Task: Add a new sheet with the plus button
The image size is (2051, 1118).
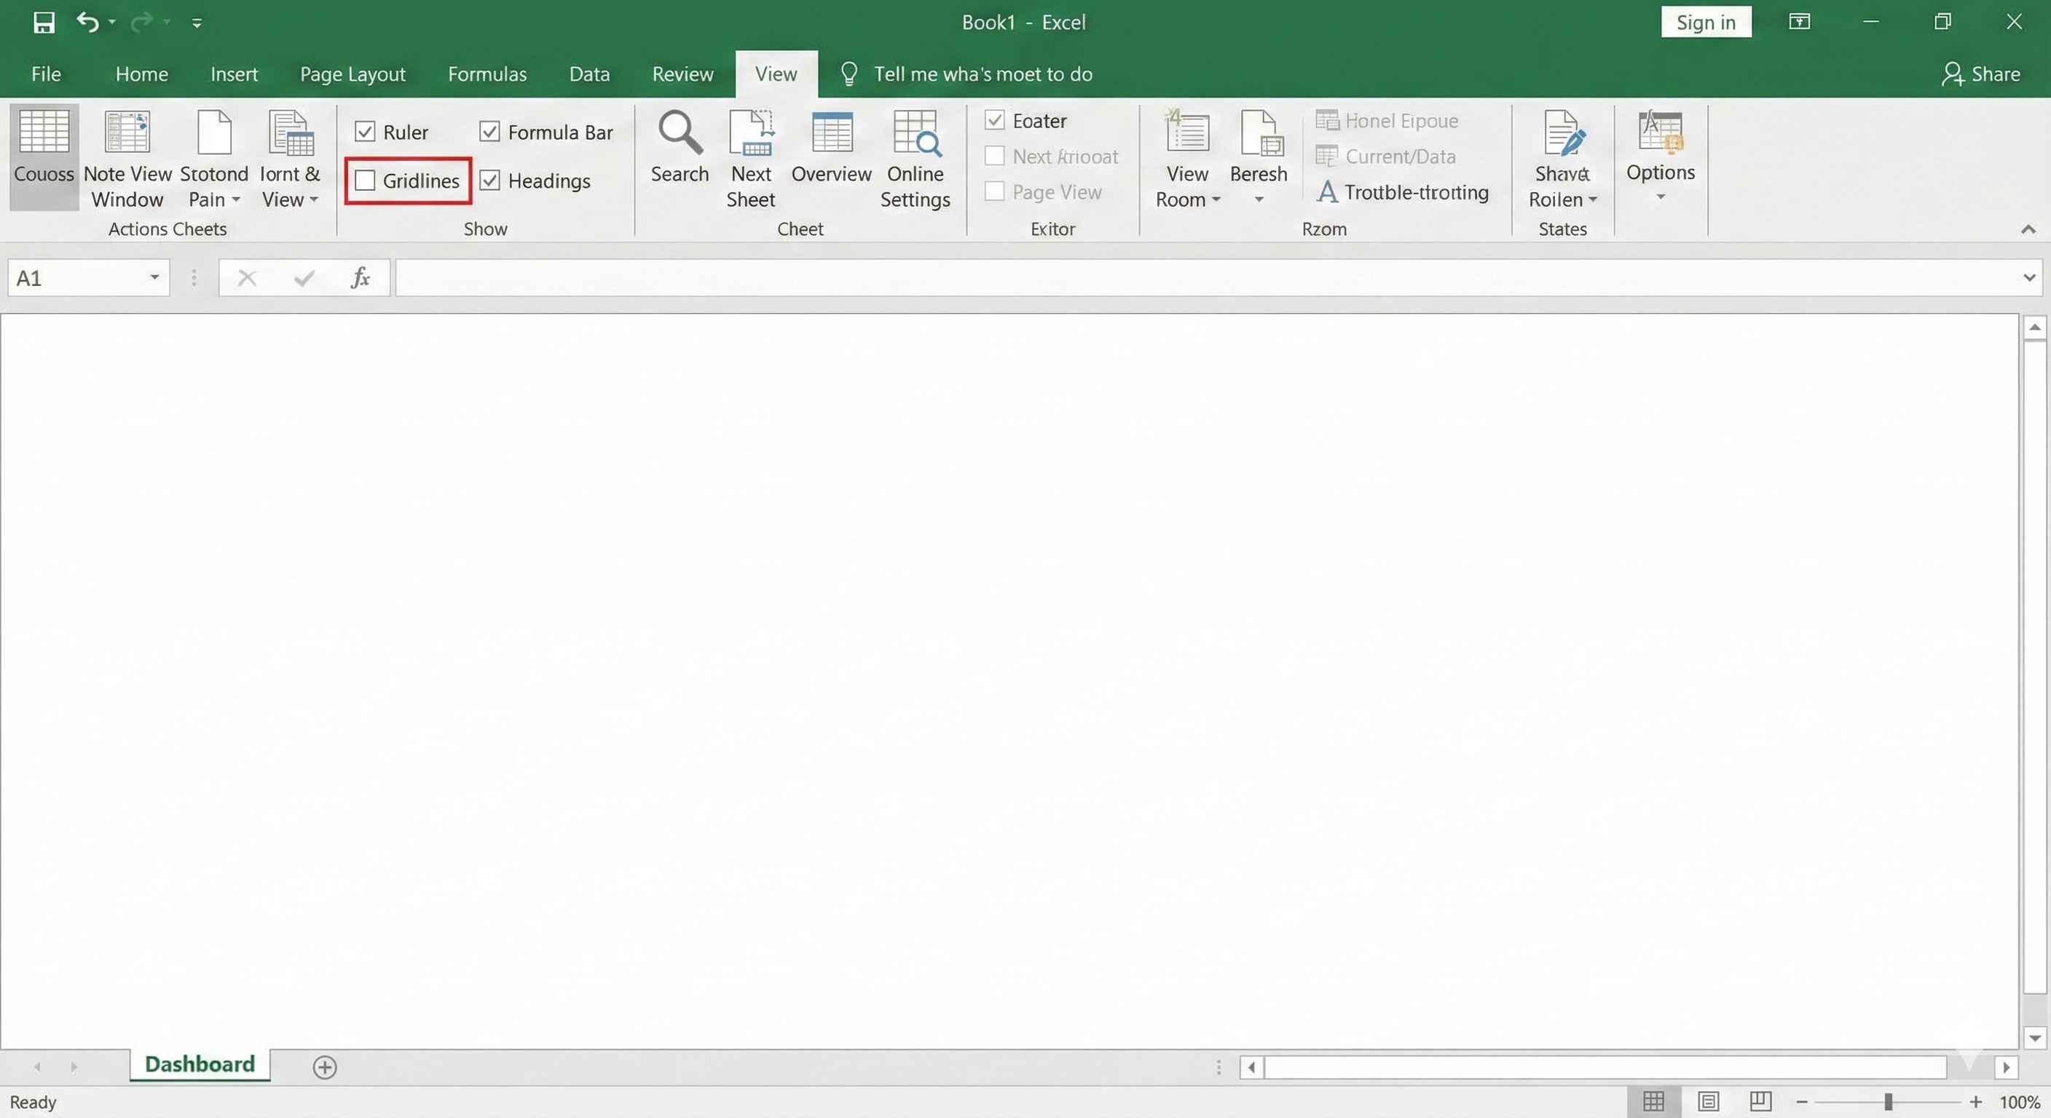Action: pyautogui.click(x=324, y=1067)
